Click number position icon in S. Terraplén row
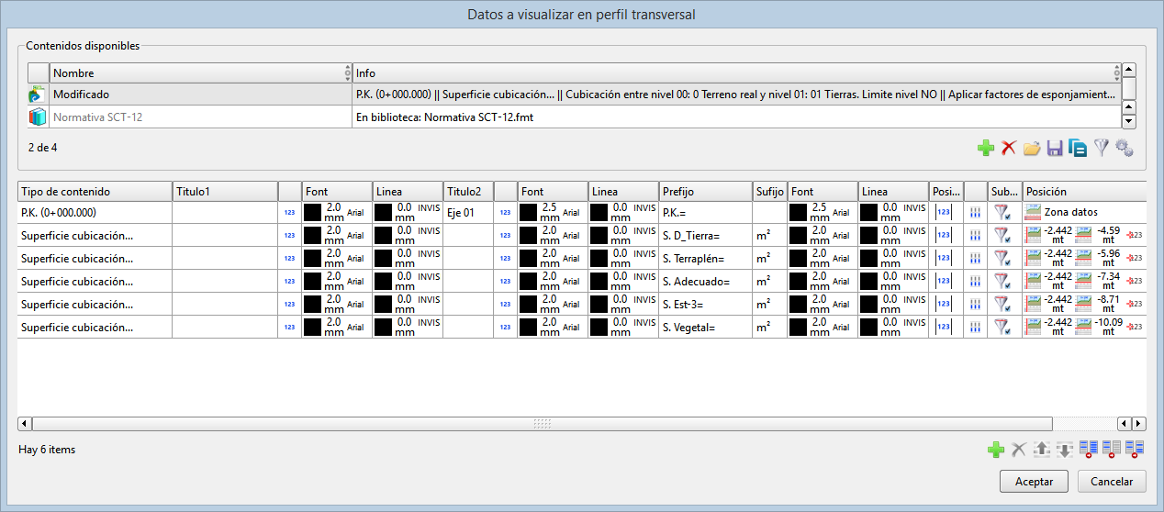 point(942,258)
